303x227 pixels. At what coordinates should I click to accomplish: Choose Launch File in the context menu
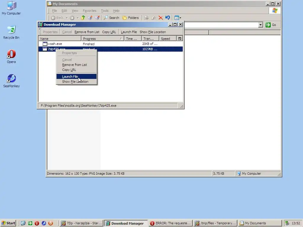(x=76, y=77)
